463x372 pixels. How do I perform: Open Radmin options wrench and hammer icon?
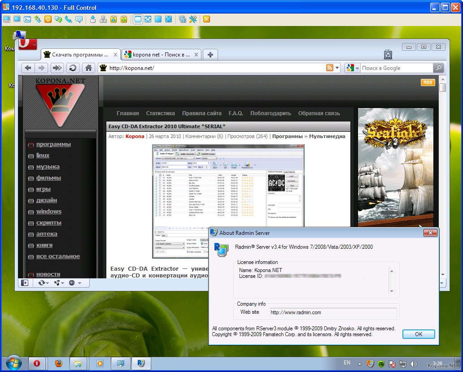pos(193,19)
